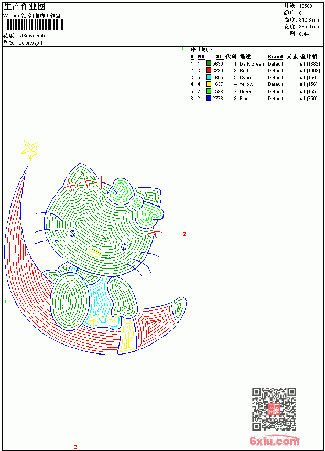Click the Red description text

point(244,70)
